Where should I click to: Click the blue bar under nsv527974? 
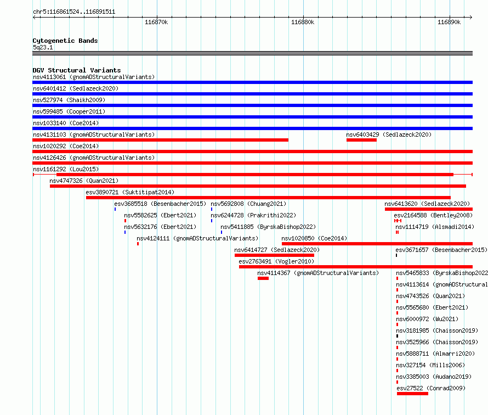click(252, 105)
